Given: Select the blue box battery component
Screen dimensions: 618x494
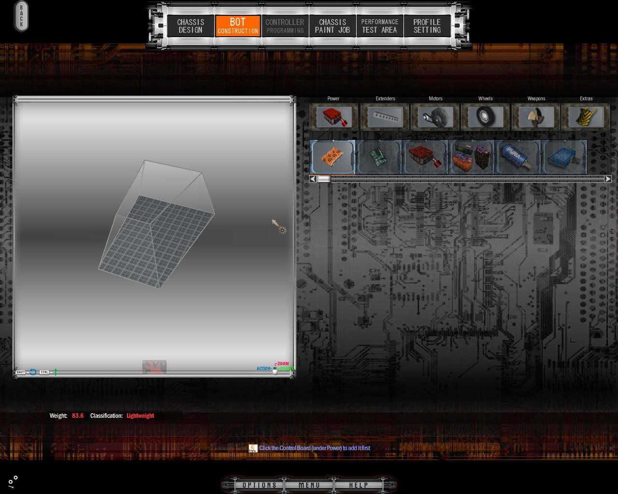Looking at the screenshot, I should [x=564, y=157].
